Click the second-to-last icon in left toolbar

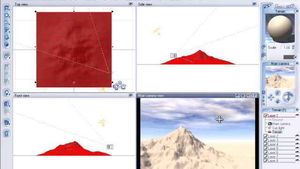7,123
